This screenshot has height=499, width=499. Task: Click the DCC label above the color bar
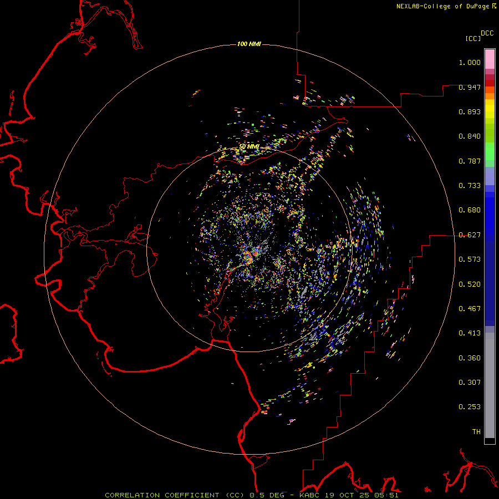pos(487,33)
